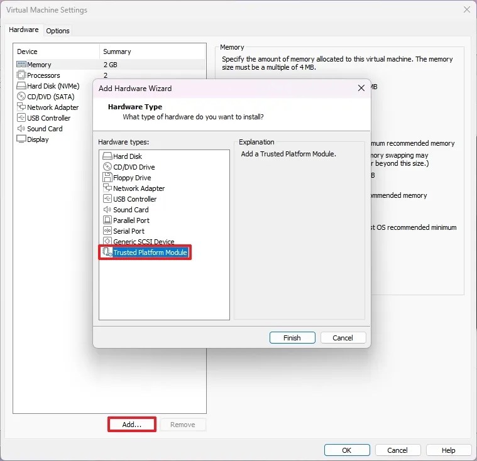Select the Display monitor icon in Device list
This screenshot has height=461, width=477.
pos(21,139)
